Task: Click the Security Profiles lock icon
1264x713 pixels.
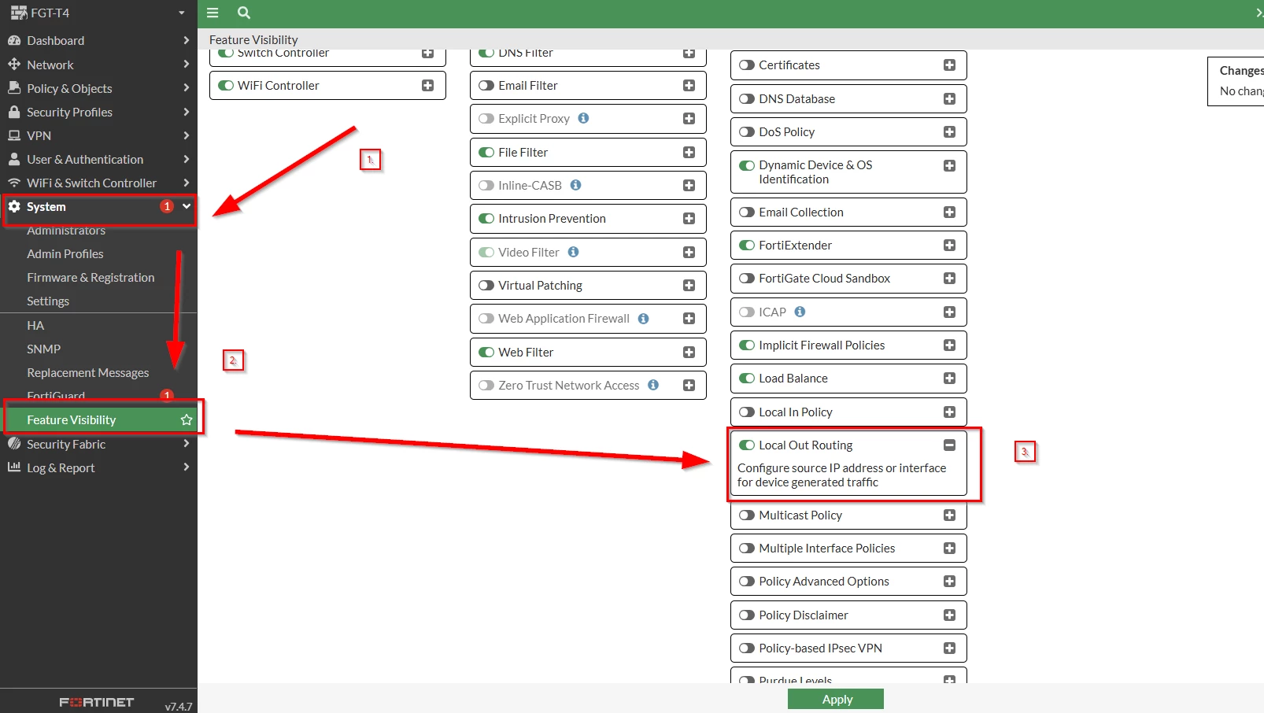Action: coord(14,112)
